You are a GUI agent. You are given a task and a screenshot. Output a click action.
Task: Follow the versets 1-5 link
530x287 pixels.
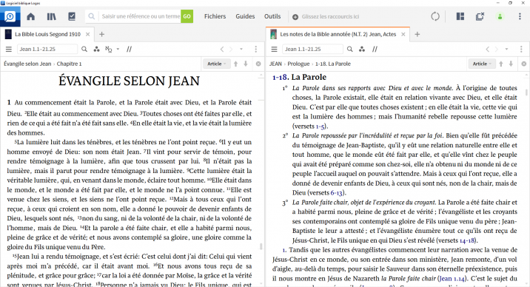[x=320, y=126]
